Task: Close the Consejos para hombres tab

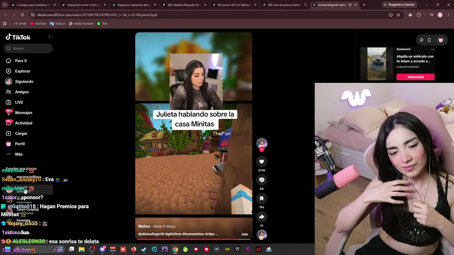Action: (x=54, y=5)
